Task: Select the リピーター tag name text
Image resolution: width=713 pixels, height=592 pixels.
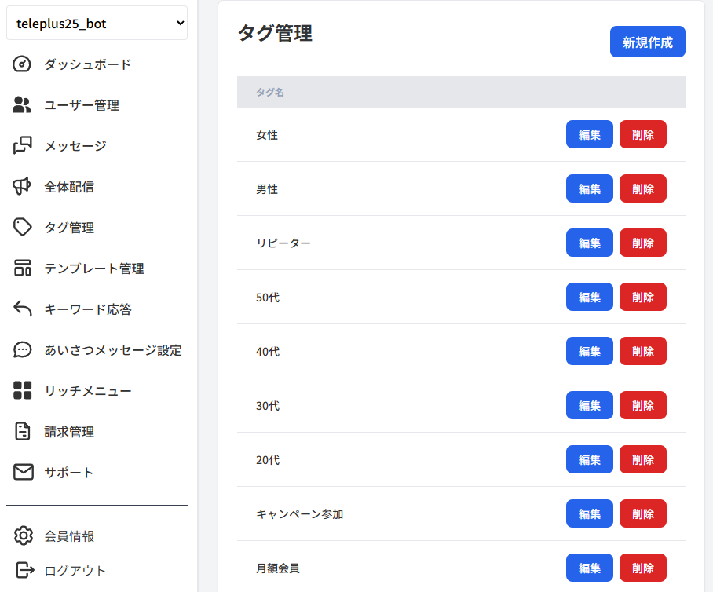Action: (x=283, y=243)
